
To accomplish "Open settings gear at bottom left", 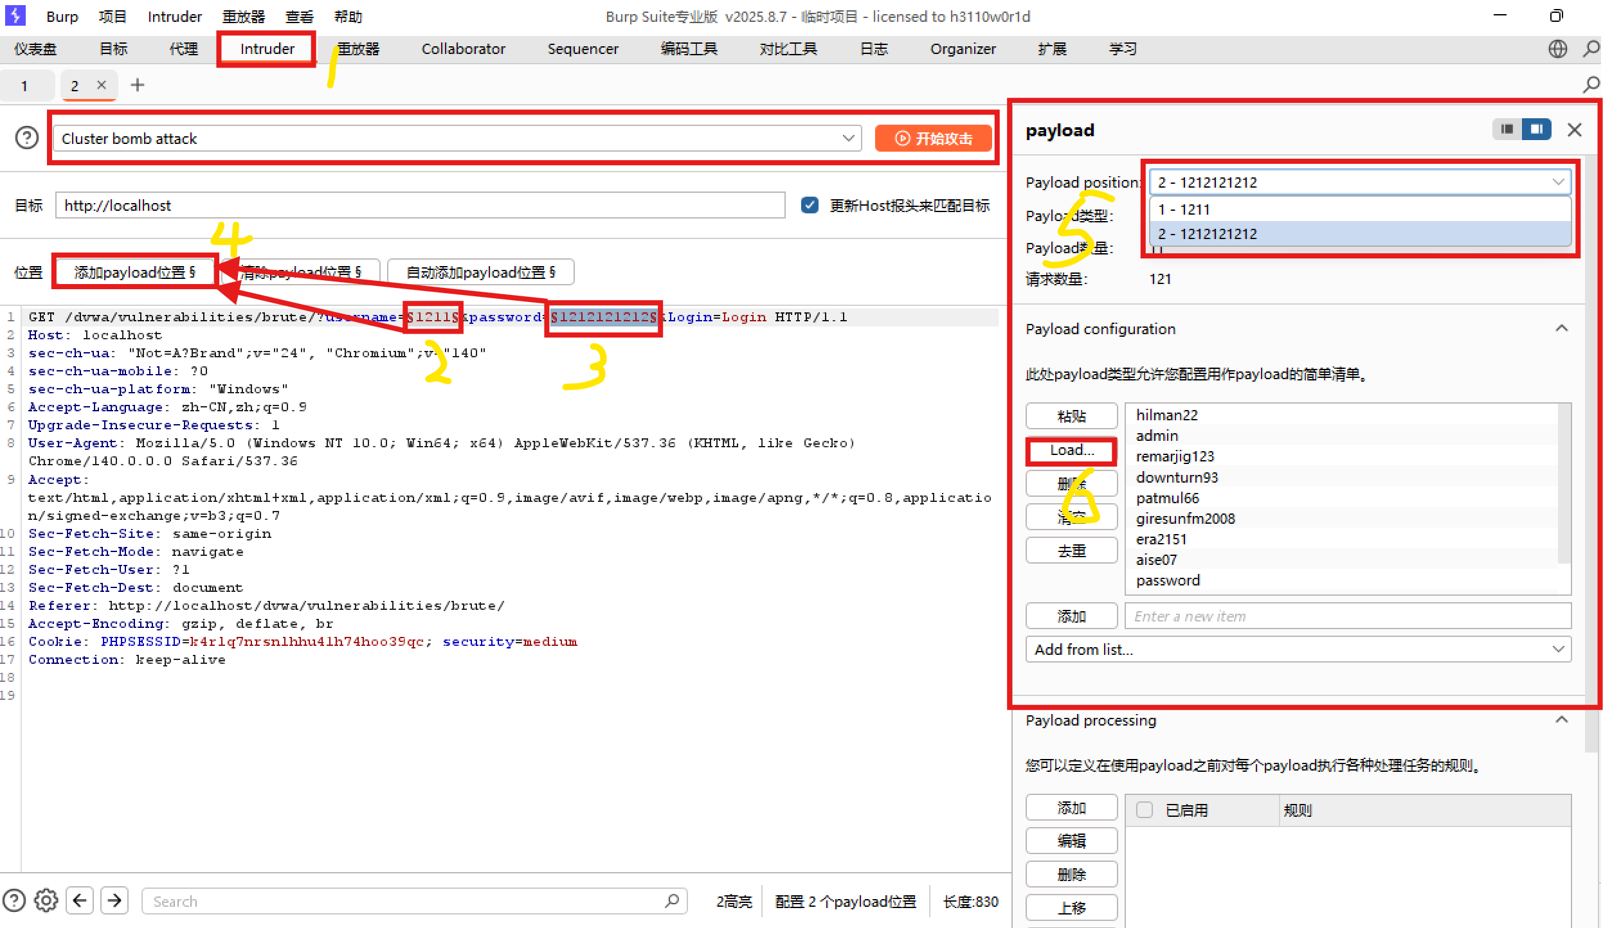I will point(46,901).
